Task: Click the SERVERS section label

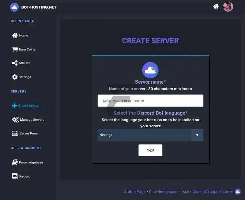Action: coord(19,91)
